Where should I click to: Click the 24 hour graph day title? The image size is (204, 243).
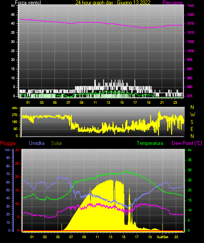(113, 3)
